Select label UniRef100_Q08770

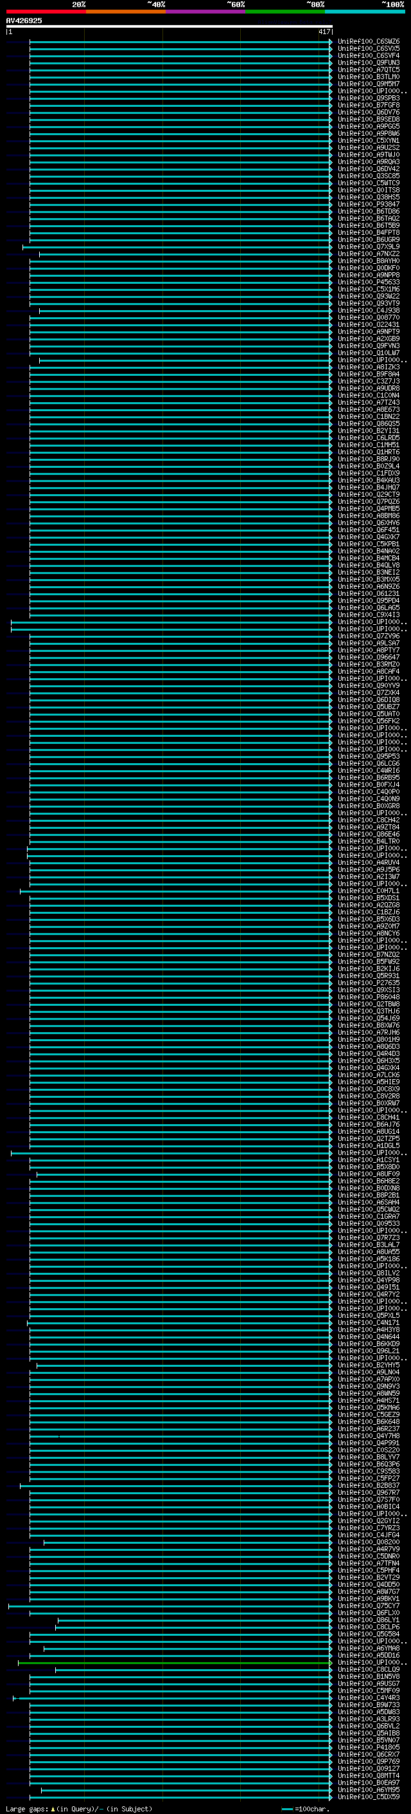[369, 318]
